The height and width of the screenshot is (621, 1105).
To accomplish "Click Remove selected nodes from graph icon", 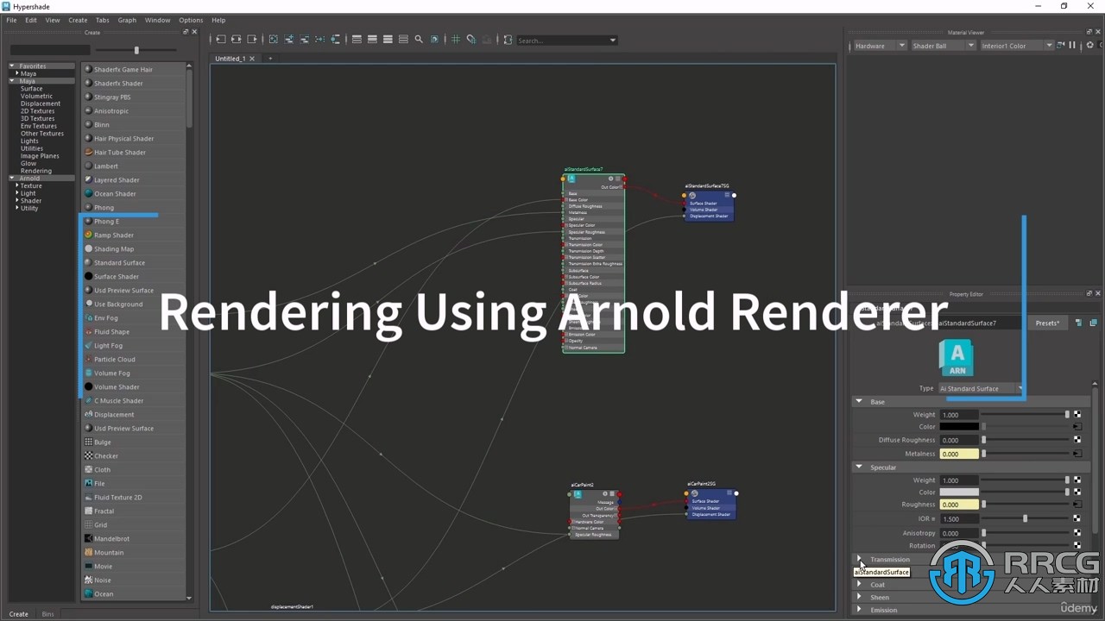I will pos(305,40).
